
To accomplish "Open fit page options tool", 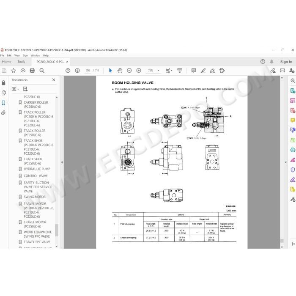I will click(x=169, y=71).
